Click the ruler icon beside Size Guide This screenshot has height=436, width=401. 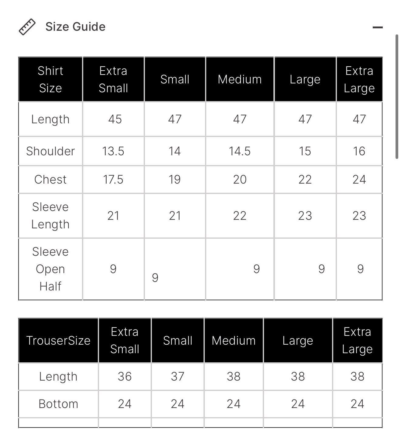(27, 27)
